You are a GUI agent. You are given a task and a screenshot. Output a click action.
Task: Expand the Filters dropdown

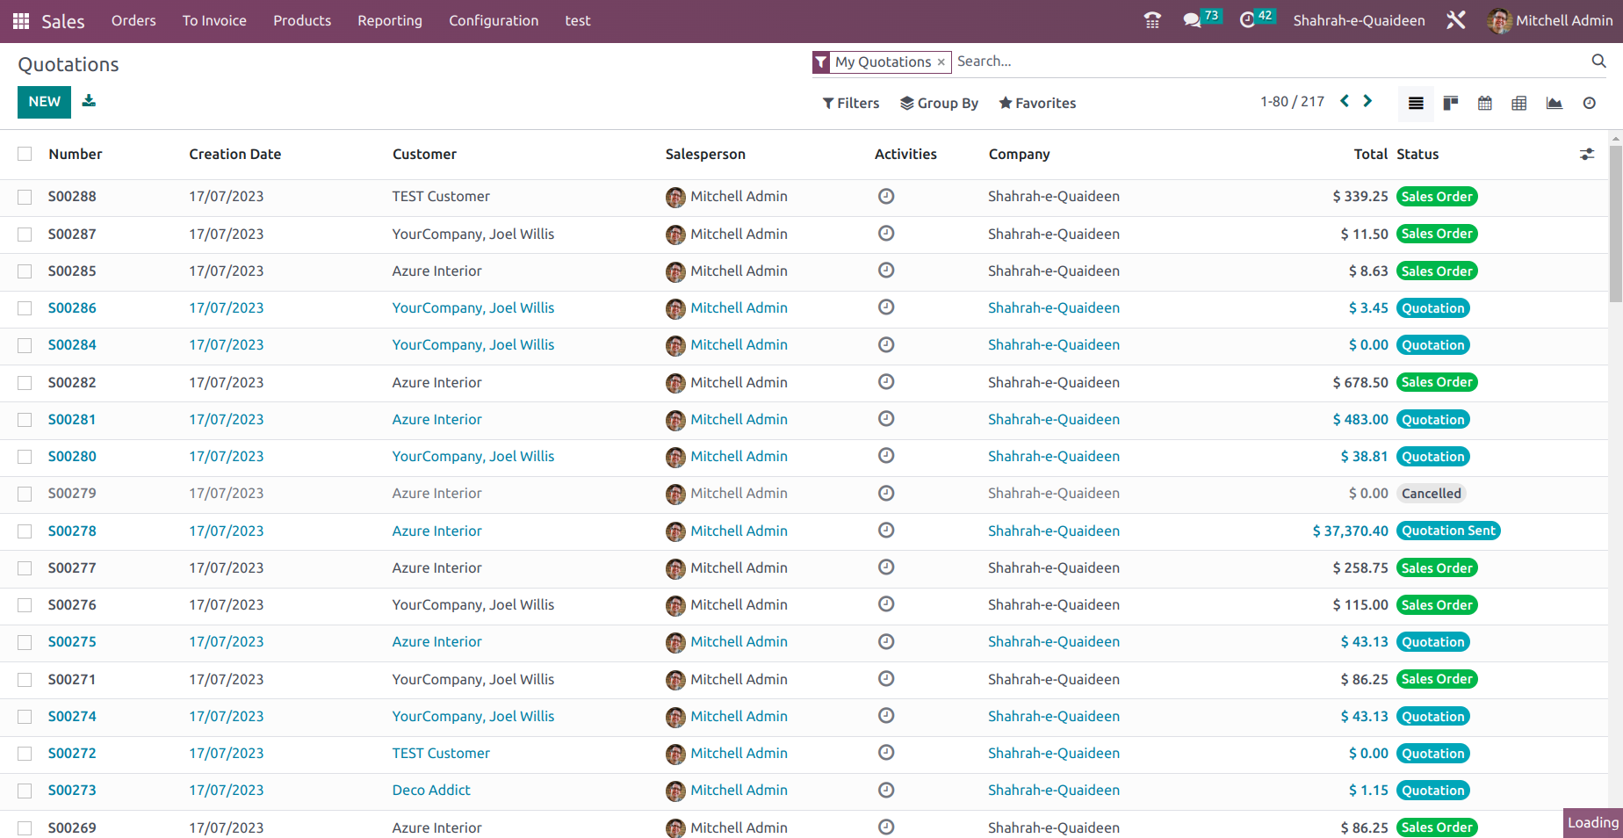tap(850, 104)
